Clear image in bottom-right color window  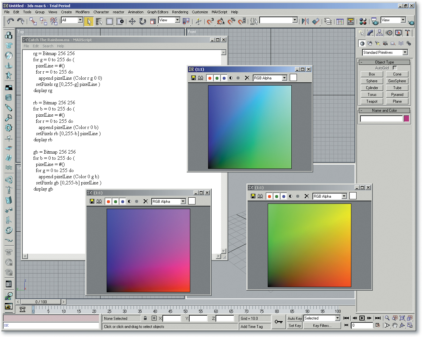[307, 196]
